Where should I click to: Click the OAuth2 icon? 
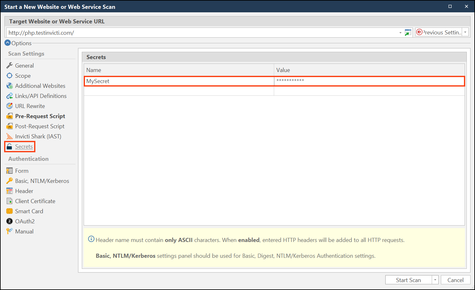9,221
